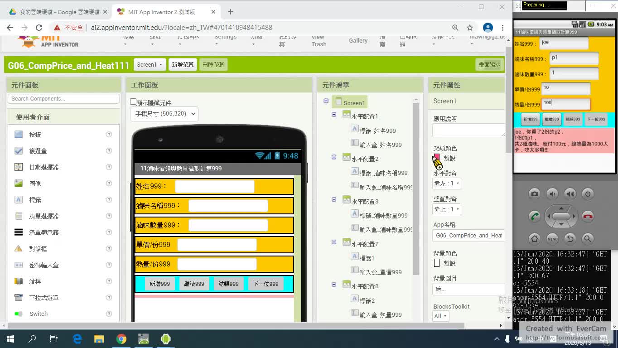Click 結帳999 button in the emulator
The width and height of the screenshot is (618, 348).
click(573, 119)
